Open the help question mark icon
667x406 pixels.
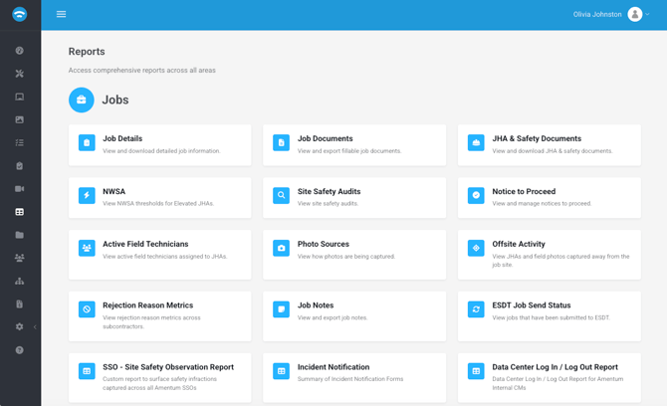(20, 350)
